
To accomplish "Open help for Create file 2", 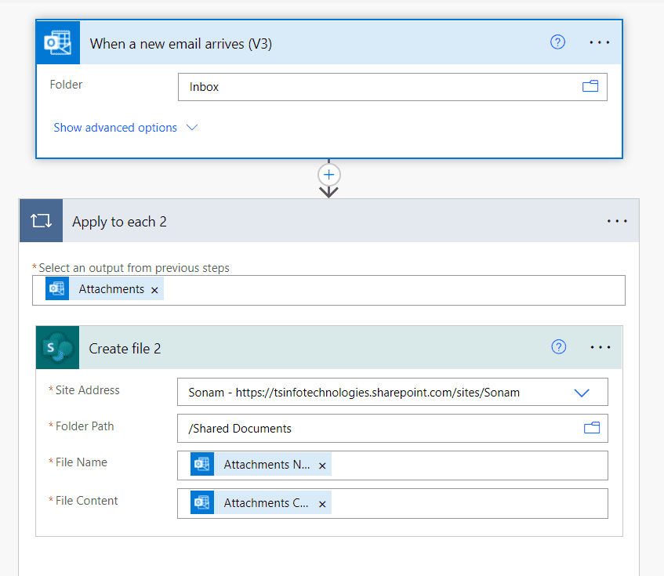I will tap(558, 347).
